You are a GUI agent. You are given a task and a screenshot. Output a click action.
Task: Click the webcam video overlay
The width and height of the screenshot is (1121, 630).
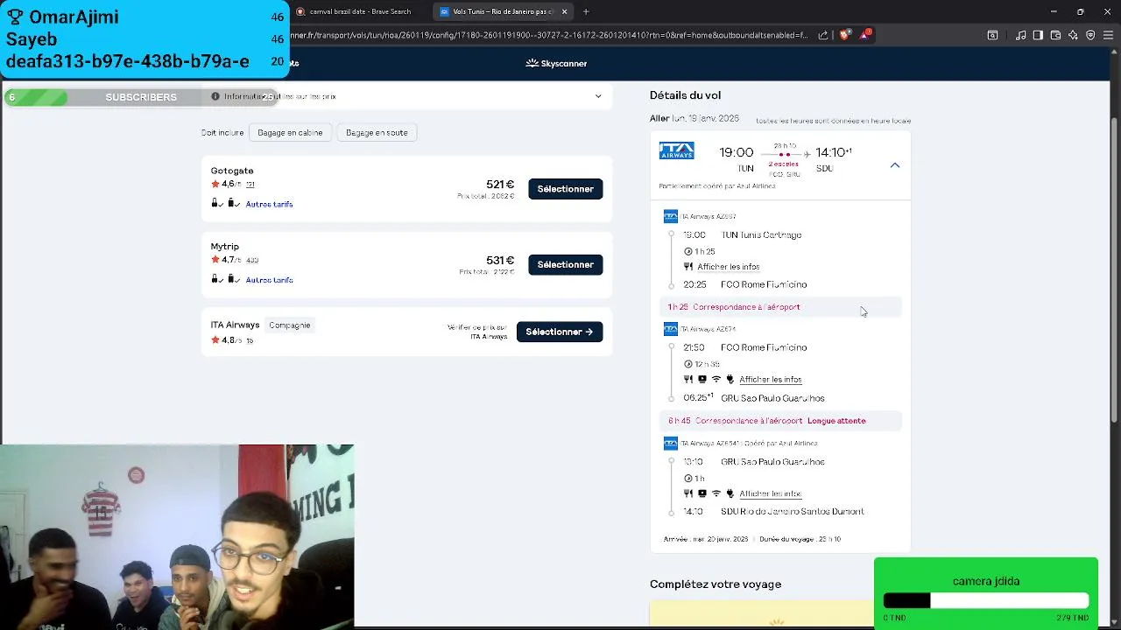[177, 536]
